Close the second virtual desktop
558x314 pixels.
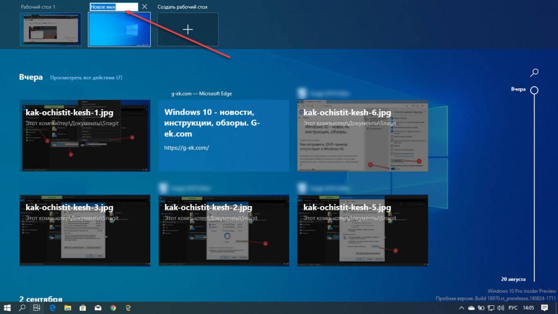coord(144,7)
